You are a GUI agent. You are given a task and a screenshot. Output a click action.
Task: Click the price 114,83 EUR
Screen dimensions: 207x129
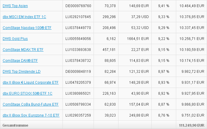tap(139, 61)
